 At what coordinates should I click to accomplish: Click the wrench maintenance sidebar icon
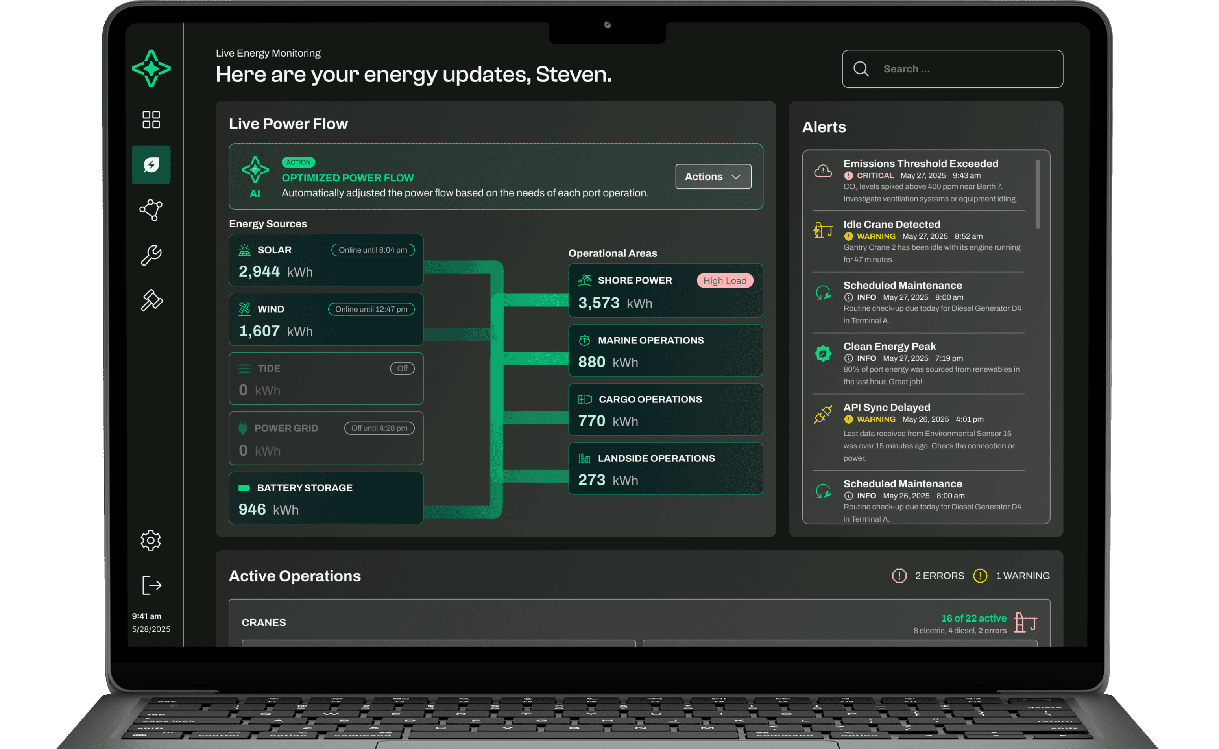tap(151, 255)
